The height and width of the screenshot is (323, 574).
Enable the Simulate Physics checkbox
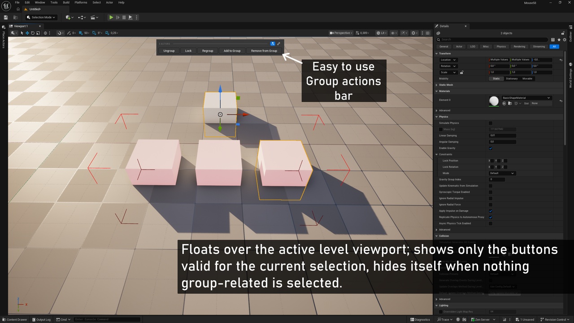coord(491,123)
